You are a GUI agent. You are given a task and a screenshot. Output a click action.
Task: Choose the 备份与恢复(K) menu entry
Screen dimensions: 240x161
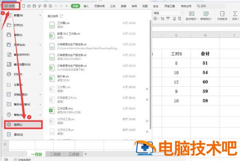pyautogui.click(x=23, y=104)
